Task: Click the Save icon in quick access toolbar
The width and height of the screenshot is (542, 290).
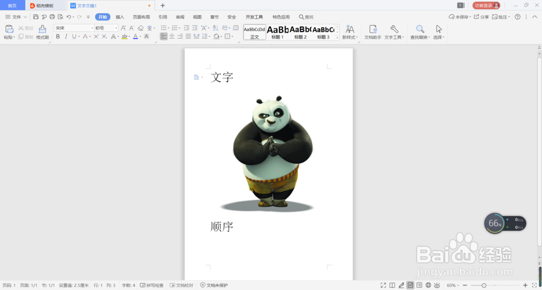Action: pyautogui.click(x=36, y=17)
